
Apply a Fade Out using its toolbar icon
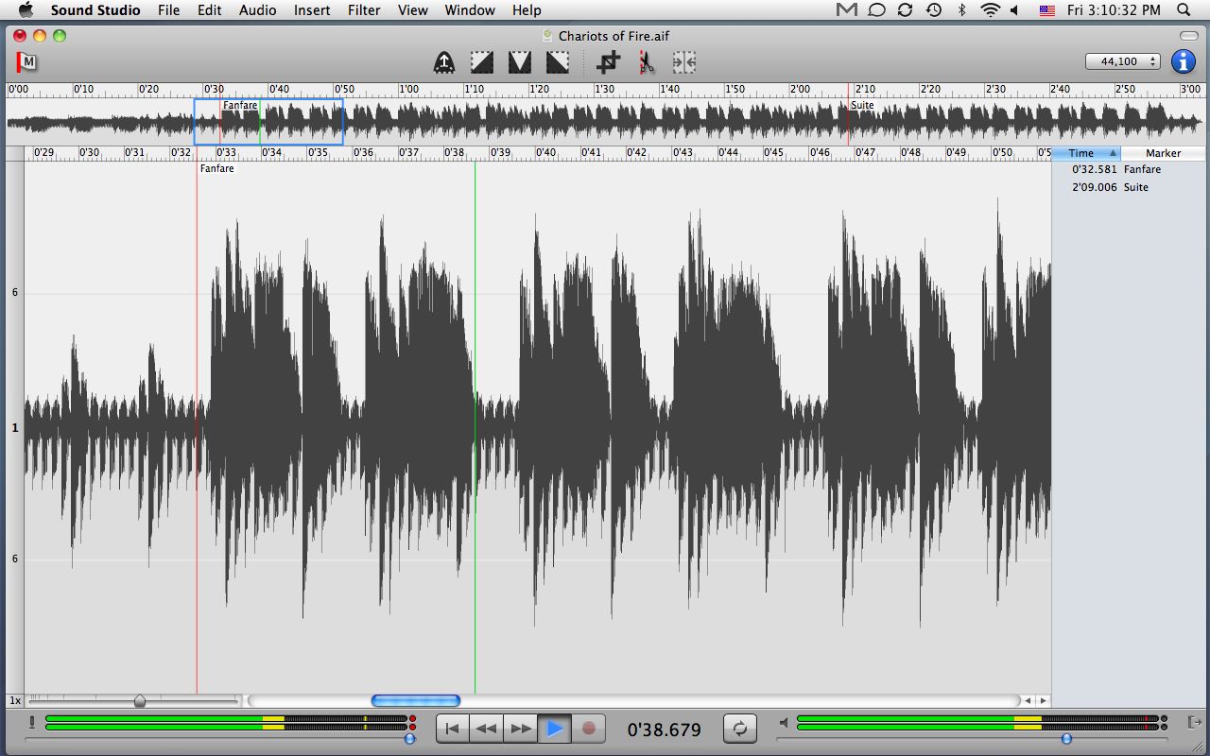point(556,61)
